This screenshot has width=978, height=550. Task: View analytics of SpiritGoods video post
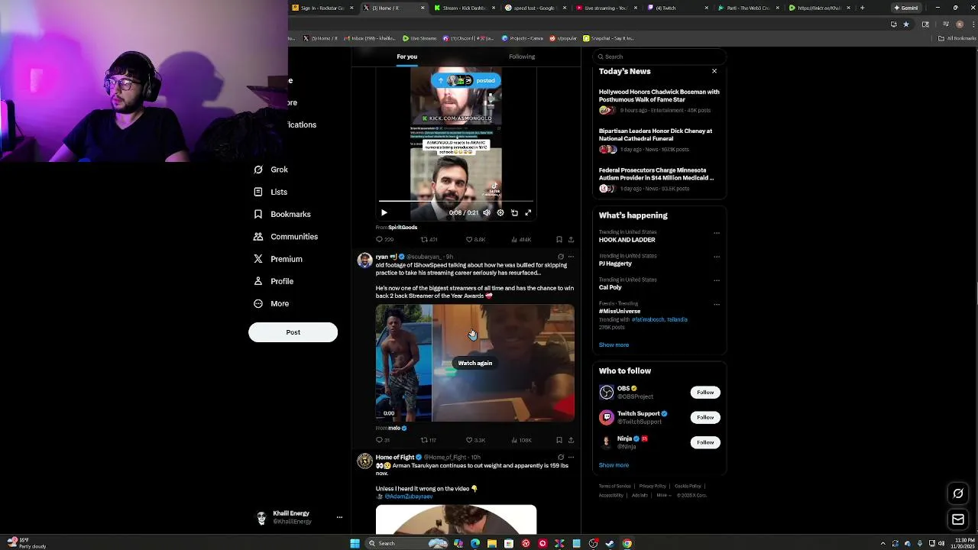(520, 239)
